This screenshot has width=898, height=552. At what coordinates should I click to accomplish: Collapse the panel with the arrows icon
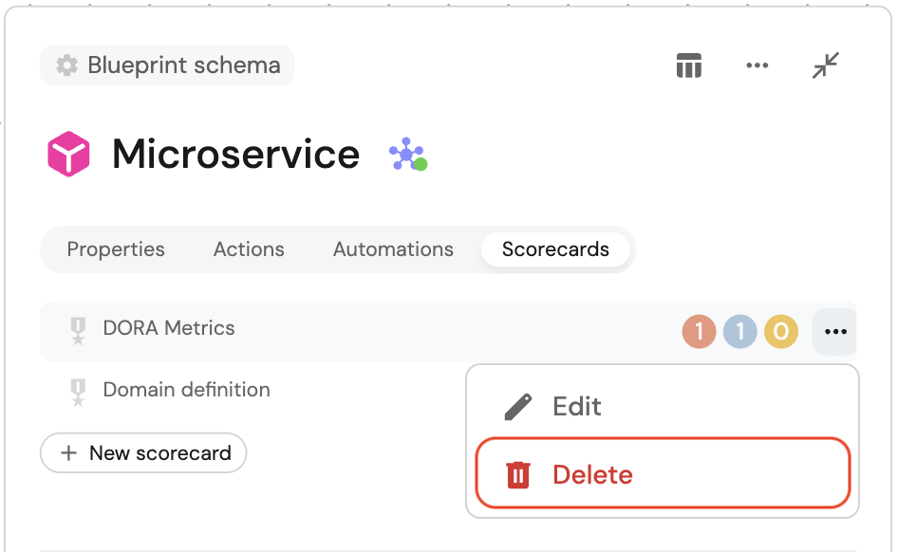[x=826, y=65]
